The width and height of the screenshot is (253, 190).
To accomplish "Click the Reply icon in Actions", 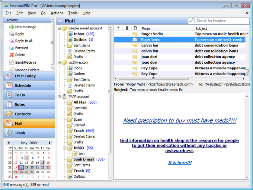I will [x=12, y=34].
